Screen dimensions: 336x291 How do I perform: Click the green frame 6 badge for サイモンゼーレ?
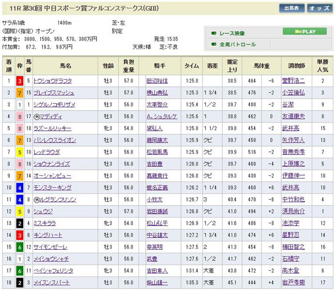[x=20, y=247]
